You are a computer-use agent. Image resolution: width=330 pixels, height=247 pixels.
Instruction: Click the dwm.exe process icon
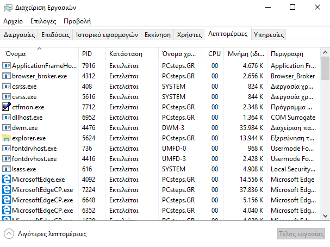pyautogui.click(x=7, y=128)
